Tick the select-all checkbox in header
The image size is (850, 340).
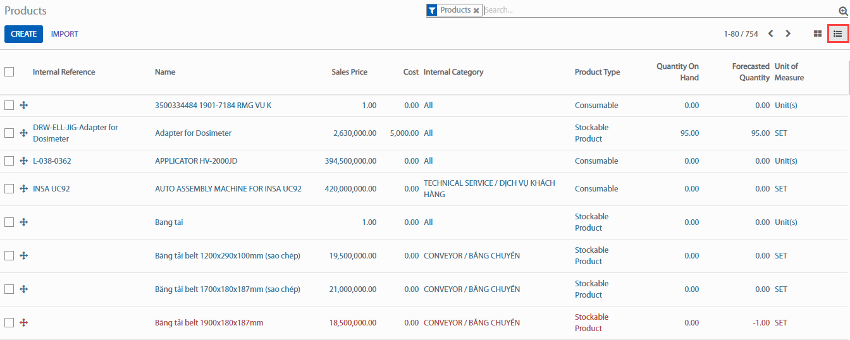coord(9,72)
